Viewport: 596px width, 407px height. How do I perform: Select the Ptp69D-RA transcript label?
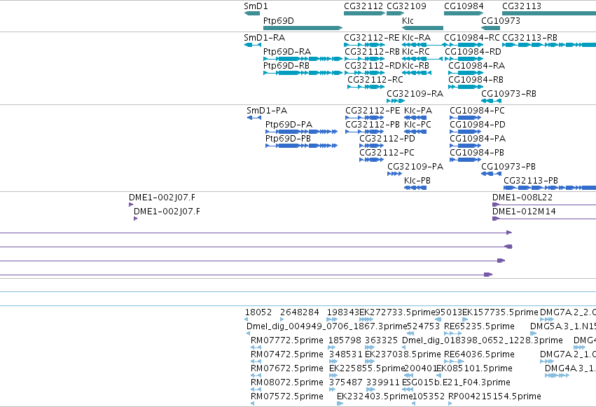click(x=287, y=52)
